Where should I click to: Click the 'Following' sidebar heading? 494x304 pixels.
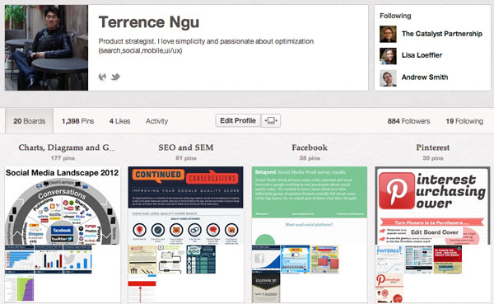[395, 16]
